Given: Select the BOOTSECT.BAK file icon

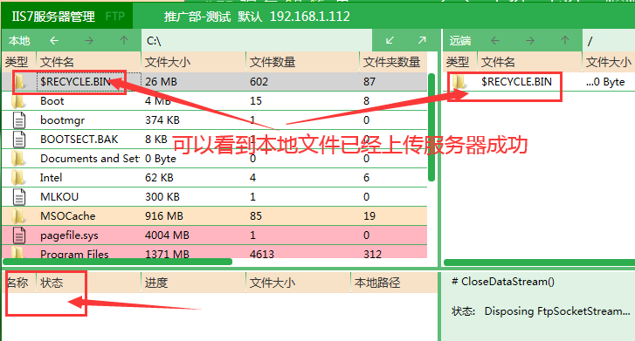Looking at the screenshot, I should click(19, 140).
